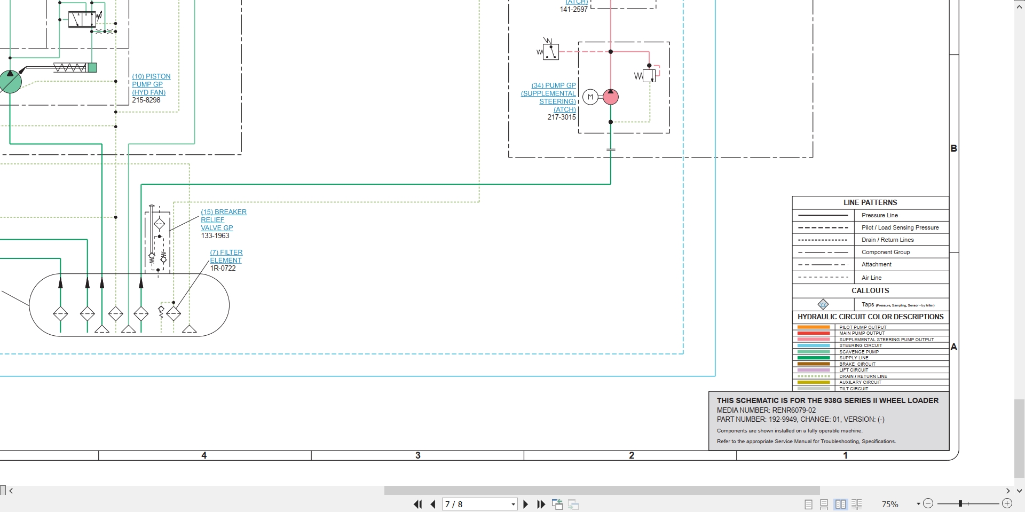Switch to single page view
The height and width of the screenshot is (512, 1025).
(x=808, y=504)
